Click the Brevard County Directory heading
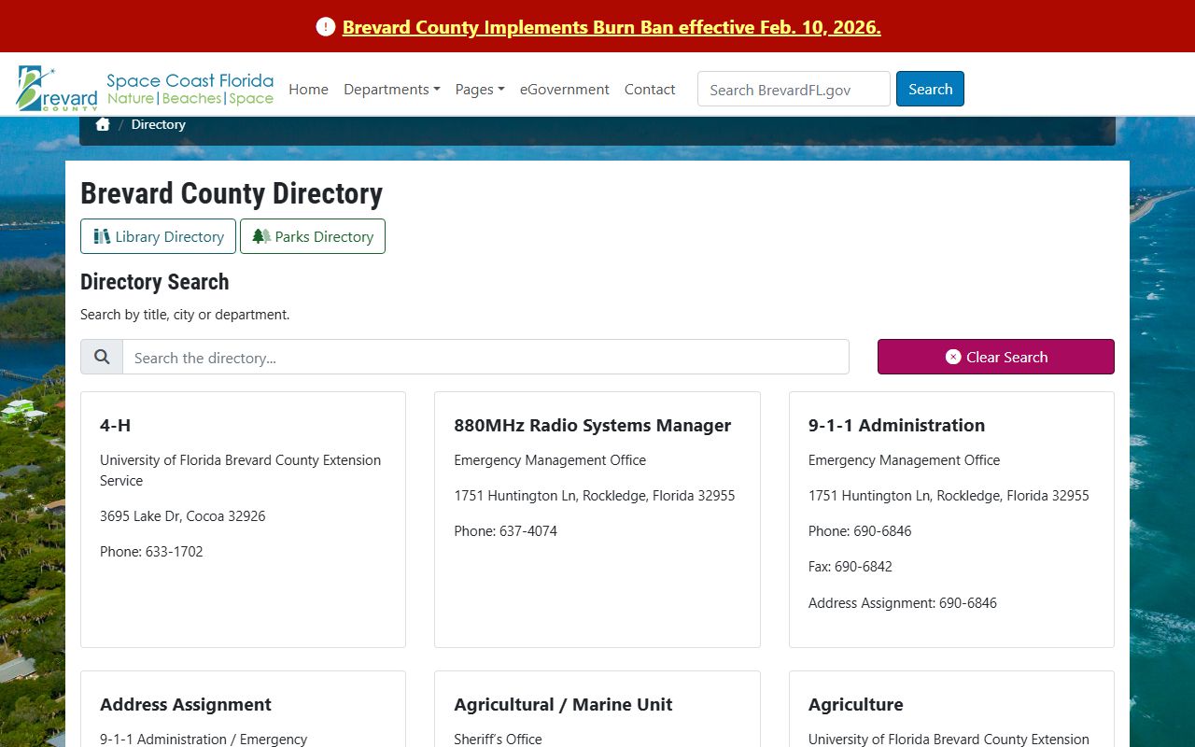 [232, 193]
